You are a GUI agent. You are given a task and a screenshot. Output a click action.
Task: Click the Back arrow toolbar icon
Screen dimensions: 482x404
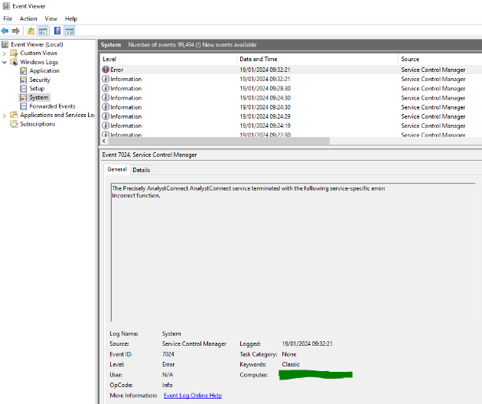[5, 31]
